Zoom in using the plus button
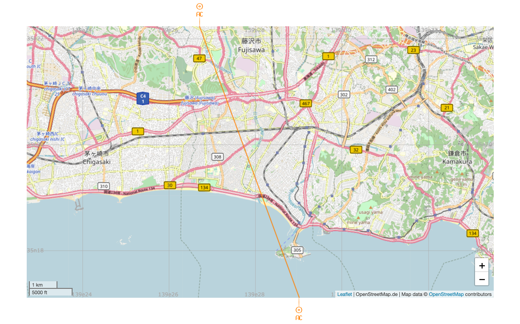 (x=481, y=266)
